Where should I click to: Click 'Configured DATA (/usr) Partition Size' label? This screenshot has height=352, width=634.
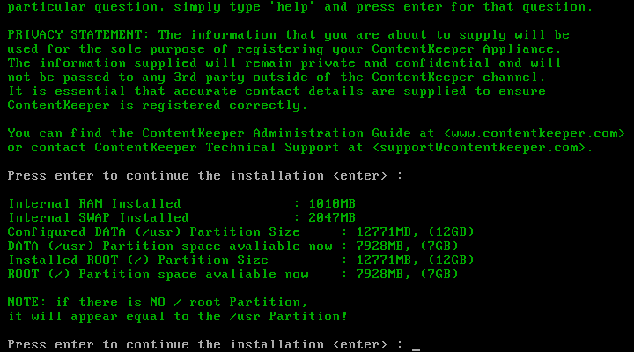pyautogui.click(x=153, y=232)
